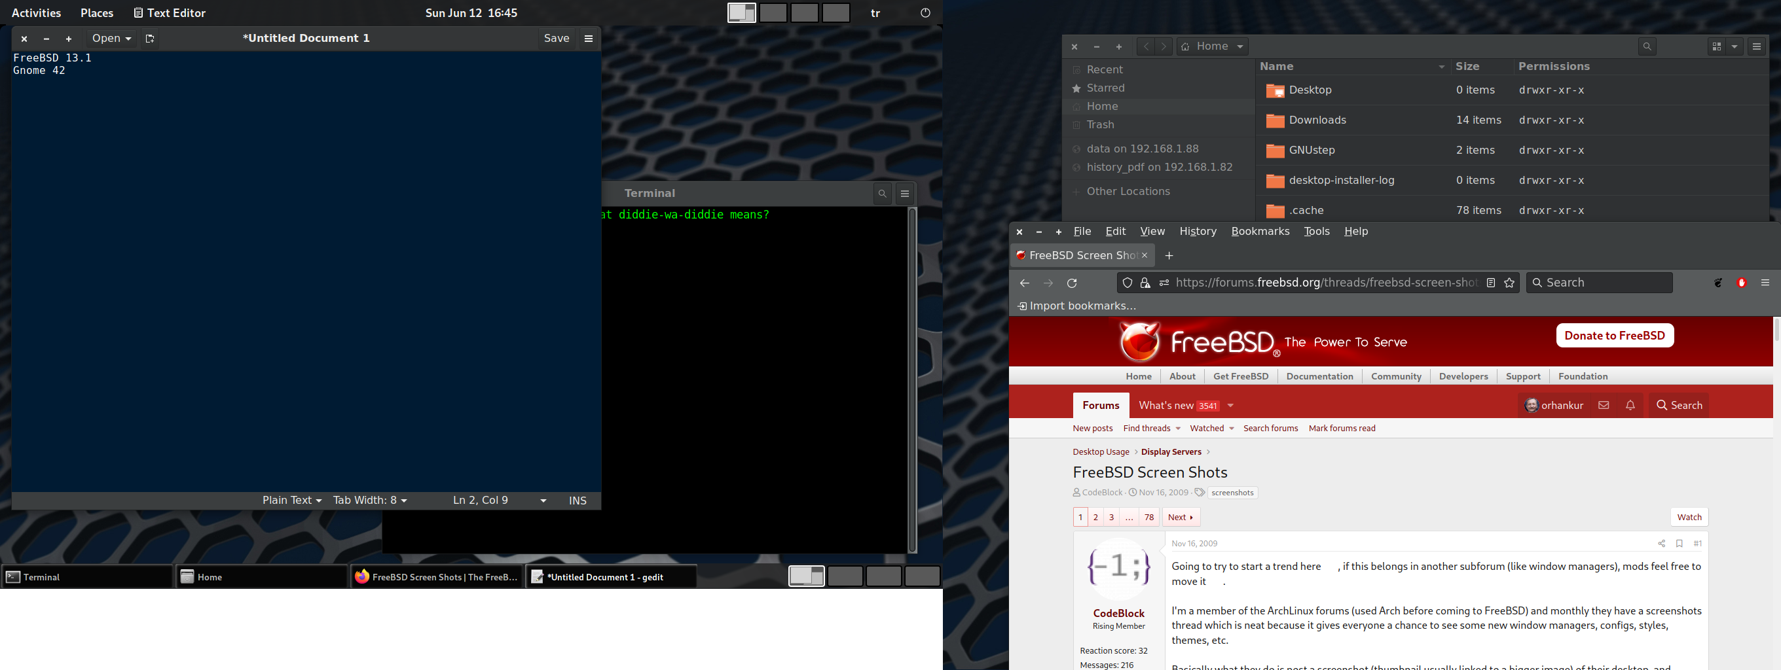Open the Firefox File menu
Image resolution: width=1781 pixels, height=670 pixels.
[x=1082, y=232]
